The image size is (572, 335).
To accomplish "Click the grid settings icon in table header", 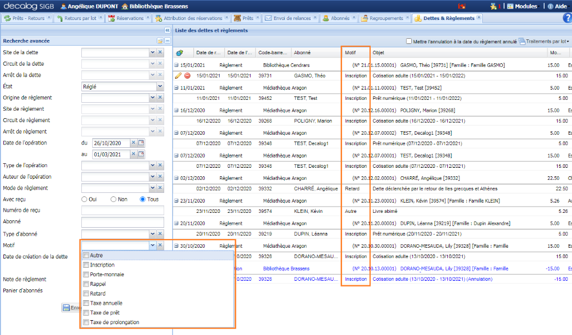I will pos(180,53).
